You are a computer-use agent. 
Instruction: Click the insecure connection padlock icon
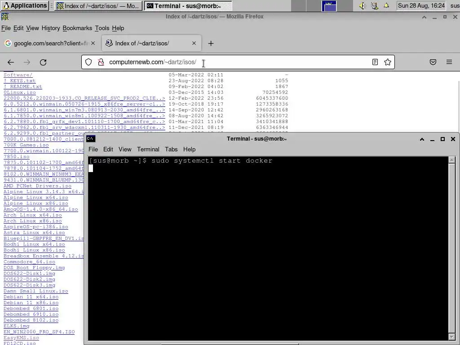point(101,62)
